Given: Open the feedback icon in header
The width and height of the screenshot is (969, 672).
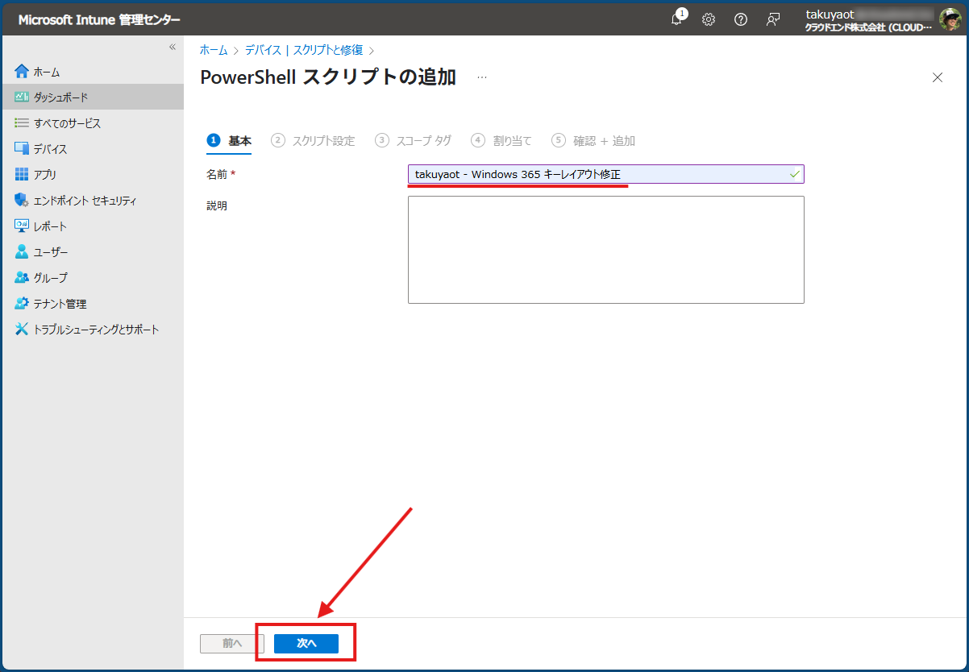Looking at the screenshot, I should (773, 19).
